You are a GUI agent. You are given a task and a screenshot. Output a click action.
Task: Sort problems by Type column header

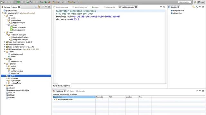(145, 97)
